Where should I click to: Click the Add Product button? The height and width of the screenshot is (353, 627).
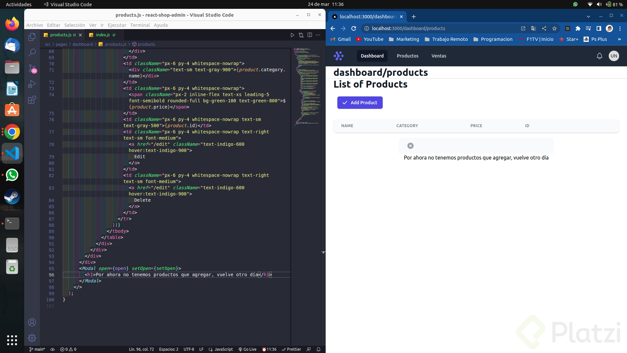(360, 103)
